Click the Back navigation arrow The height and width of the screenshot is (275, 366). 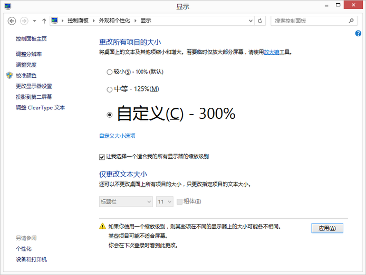point(13,21)
